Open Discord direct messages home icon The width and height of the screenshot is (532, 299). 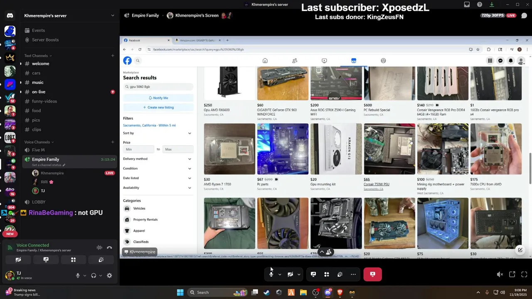(10, 16)
